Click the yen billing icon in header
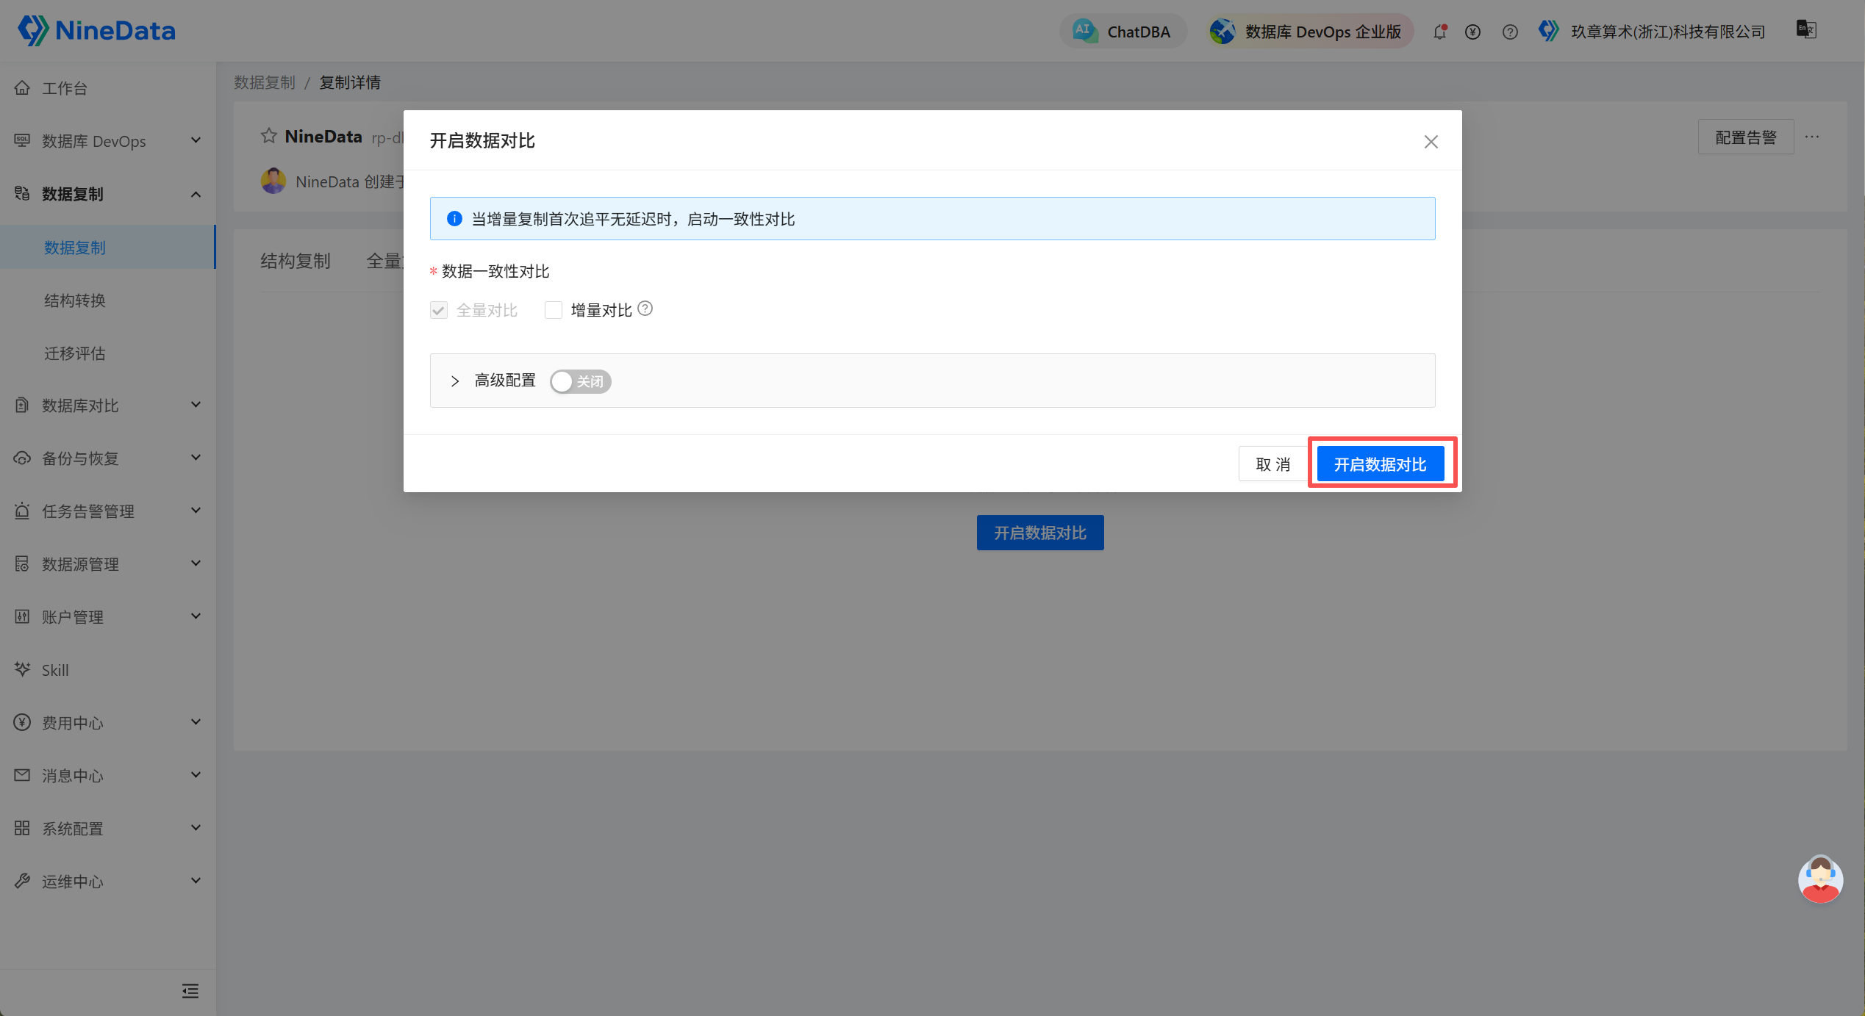This screenshot has width=1865, height=1016. tap(1472, 32)
